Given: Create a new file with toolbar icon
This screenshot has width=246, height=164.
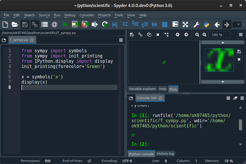Looking at the screenshot, I should coord(5,25).
